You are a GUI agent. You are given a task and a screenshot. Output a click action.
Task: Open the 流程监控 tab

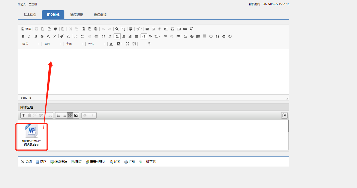[x=100, y=15]
